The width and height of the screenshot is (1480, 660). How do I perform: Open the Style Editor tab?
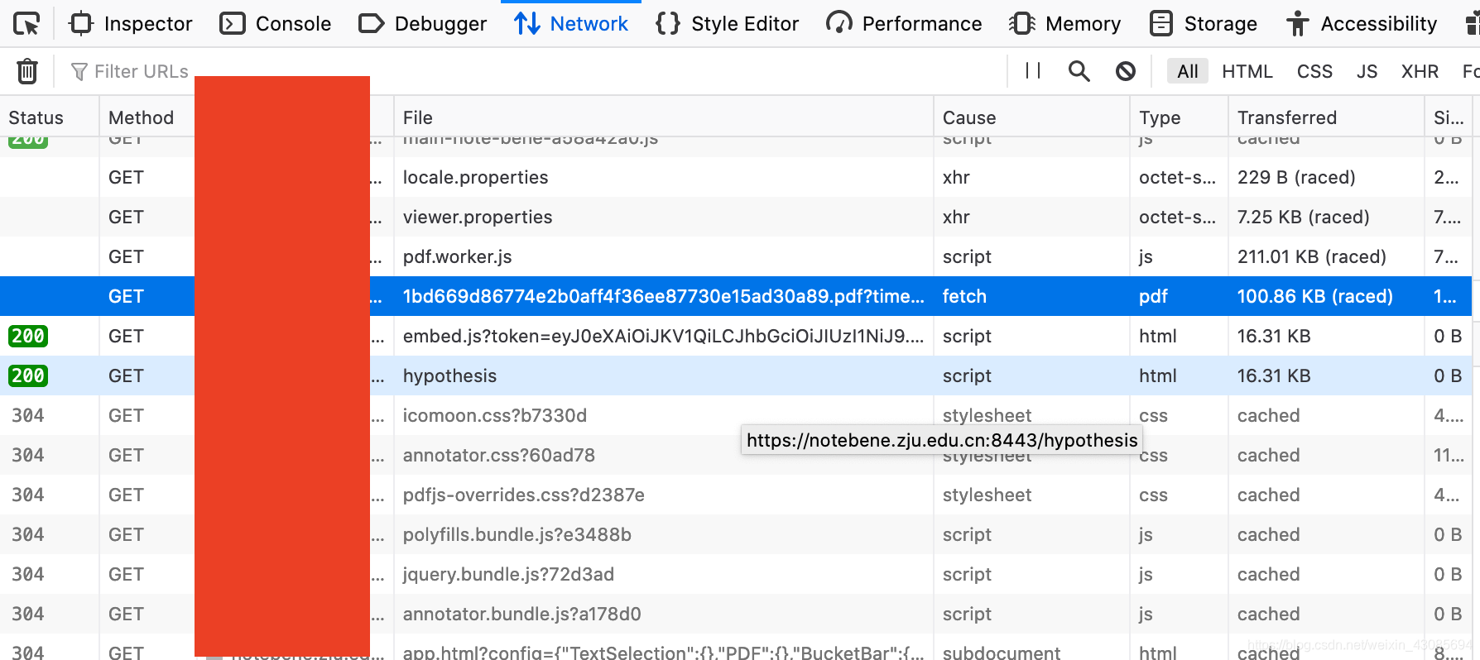click(x=727, y=24)
